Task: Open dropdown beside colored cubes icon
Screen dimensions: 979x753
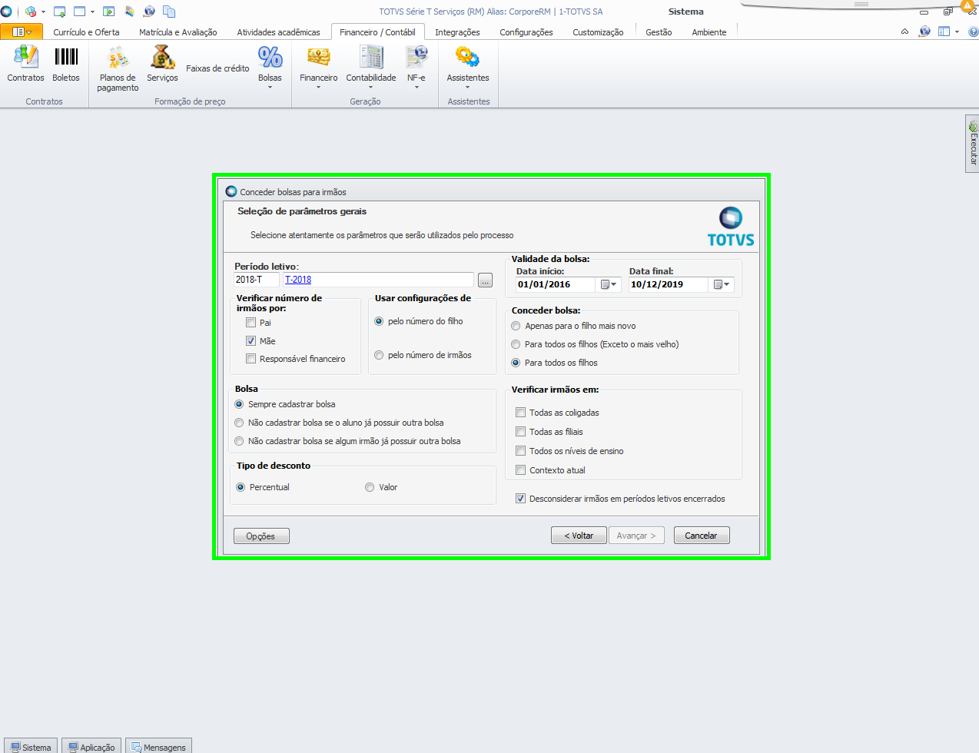Action: [x=43, y=12]
